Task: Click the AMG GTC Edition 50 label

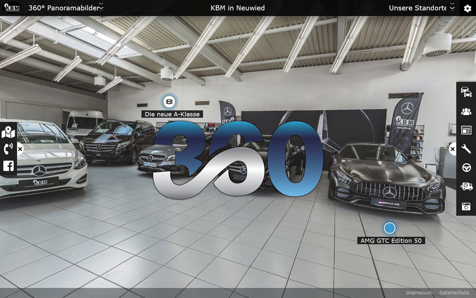Action: click(391, 241)
